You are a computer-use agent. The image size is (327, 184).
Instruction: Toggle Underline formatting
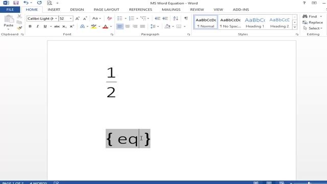click(45, 27)
